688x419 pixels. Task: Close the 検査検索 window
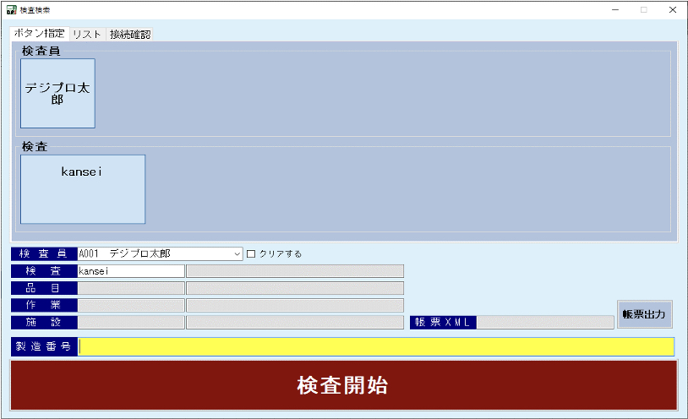pyautogui.click(x=672, y=10)
